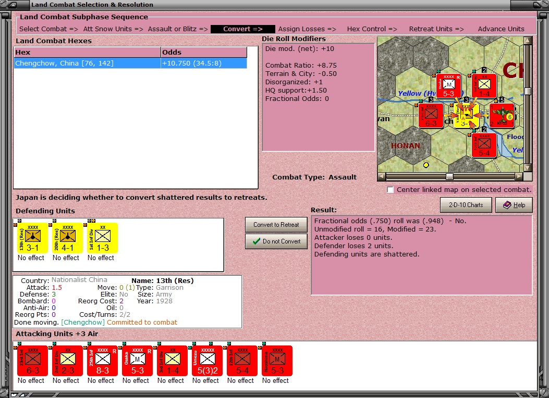Select the Hiroshima 5-3 attacking unit
Viewport: 549px width, 398px height.
point(277,361)
